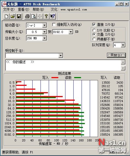Click the 开始 start button
Screen dimensions: 130x156
point(116,55)
